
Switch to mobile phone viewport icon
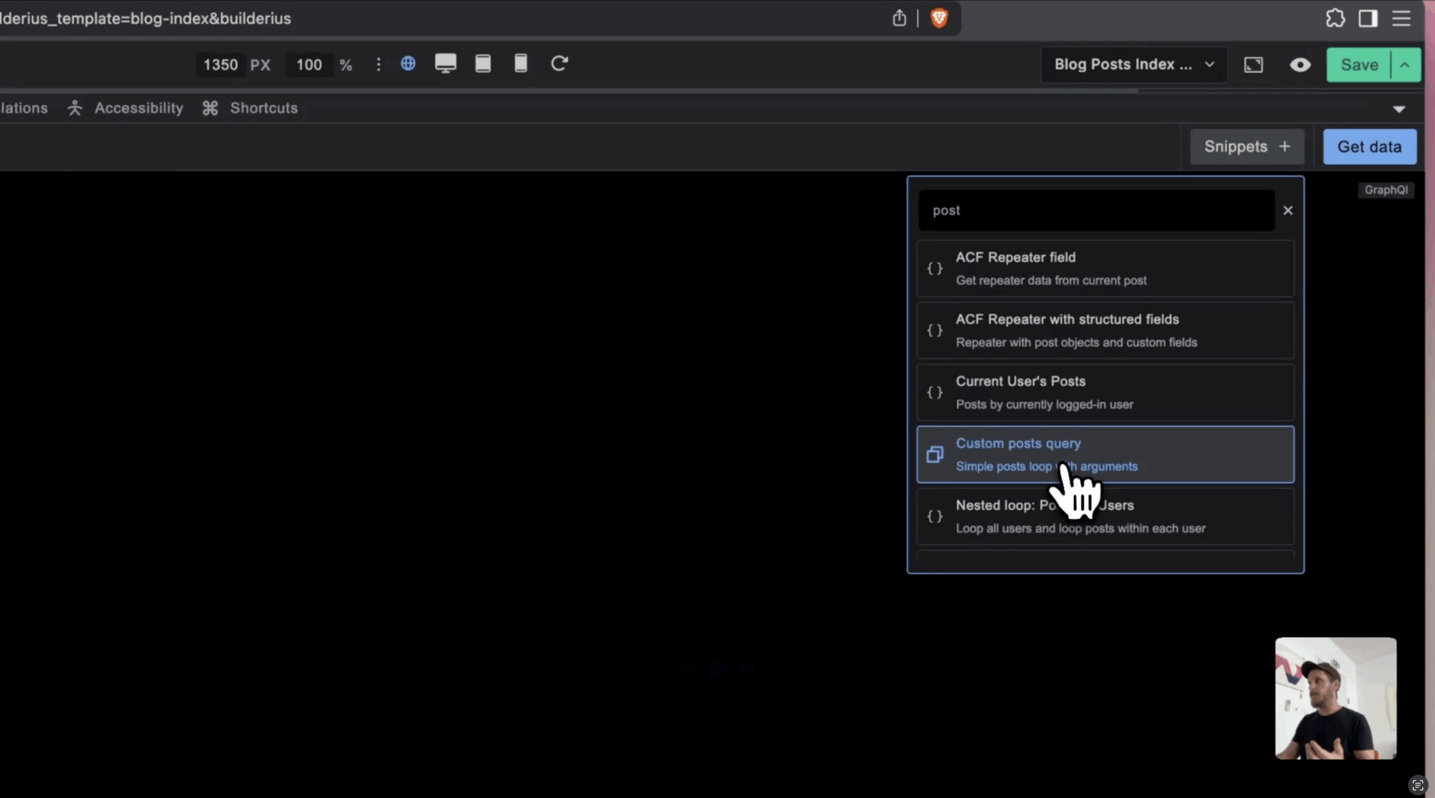521,64
